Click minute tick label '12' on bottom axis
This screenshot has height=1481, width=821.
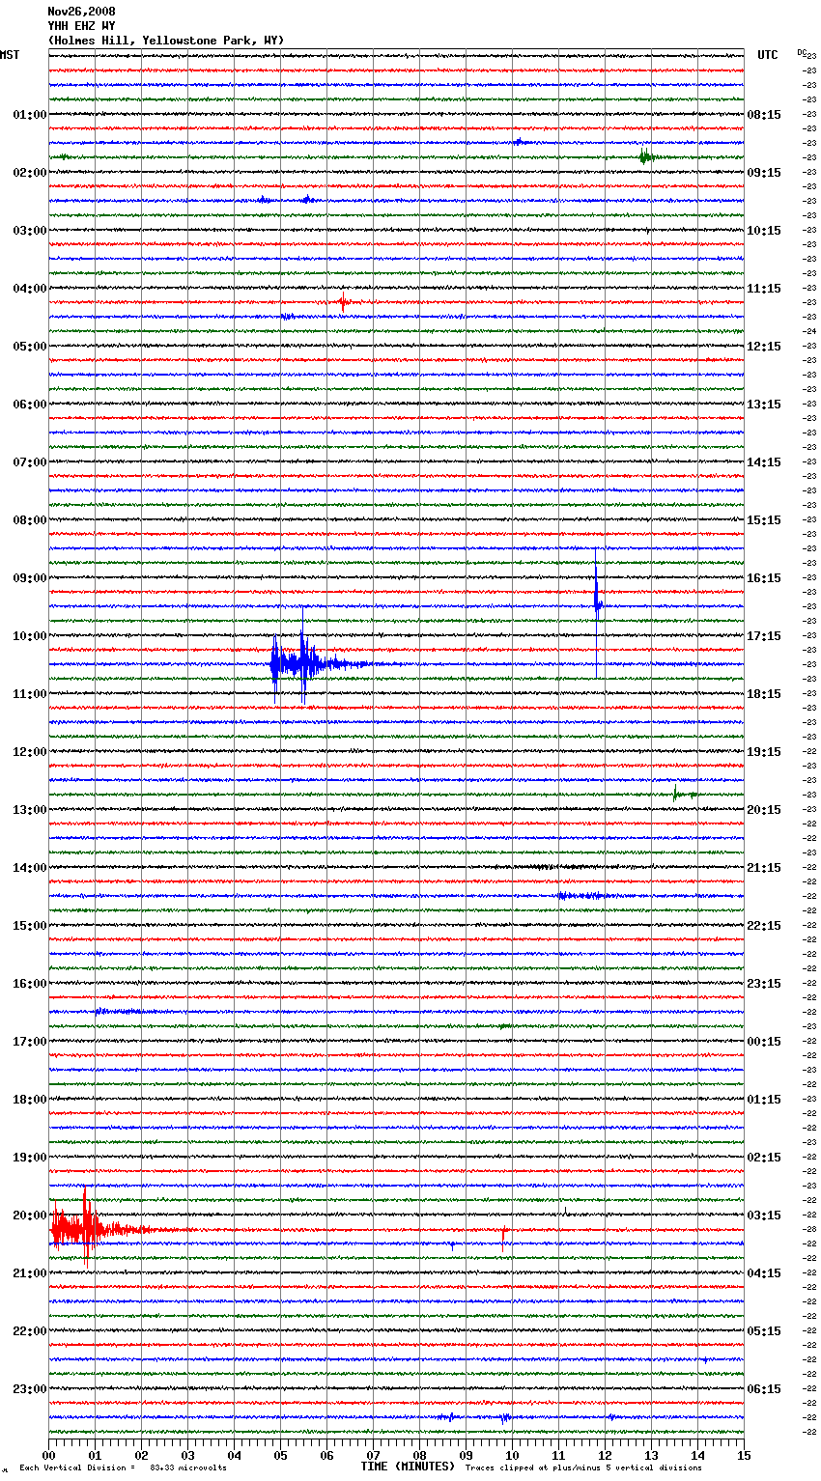(x=605, y=1455)
